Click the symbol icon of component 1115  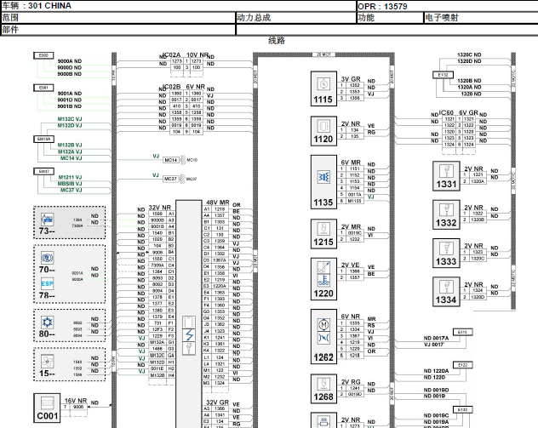[323, 83]
